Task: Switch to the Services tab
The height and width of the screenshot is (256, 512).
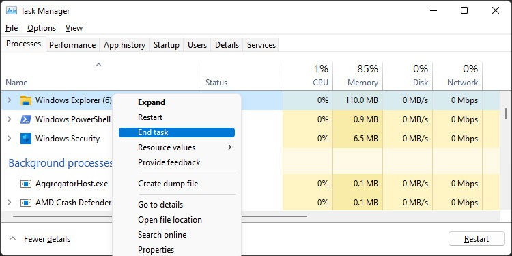Action: pos(261,45)
